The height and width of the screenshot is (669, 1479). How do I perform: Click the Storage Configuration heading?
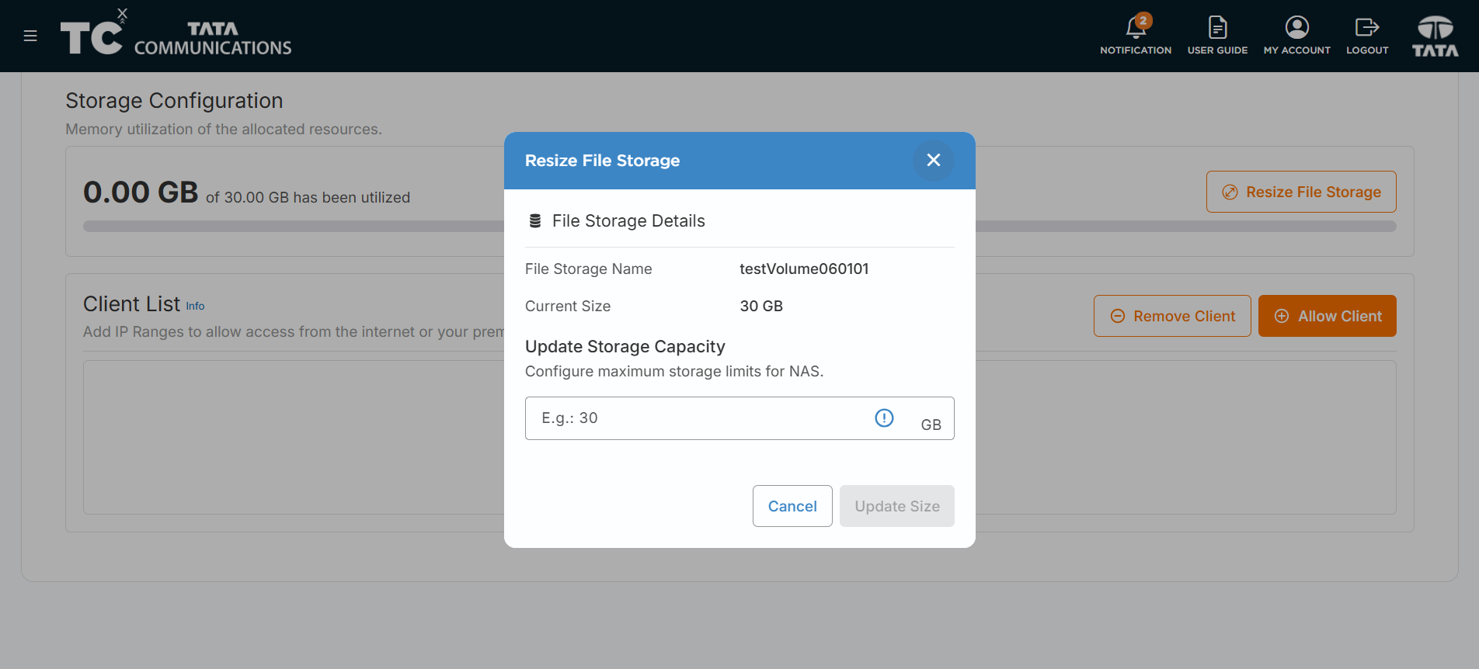174,101
